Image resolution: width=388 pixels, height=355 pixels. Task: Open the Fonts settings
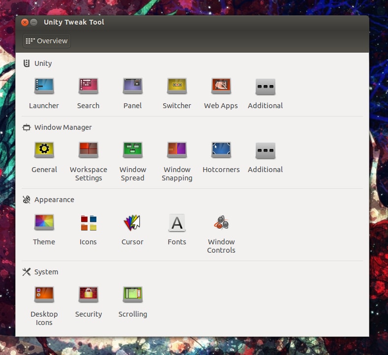tap(177, 223)
